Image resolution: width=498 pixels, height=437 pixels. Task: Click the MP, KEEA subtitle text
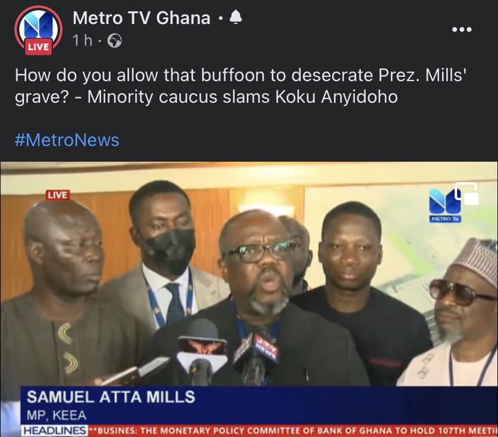[57, 415]
